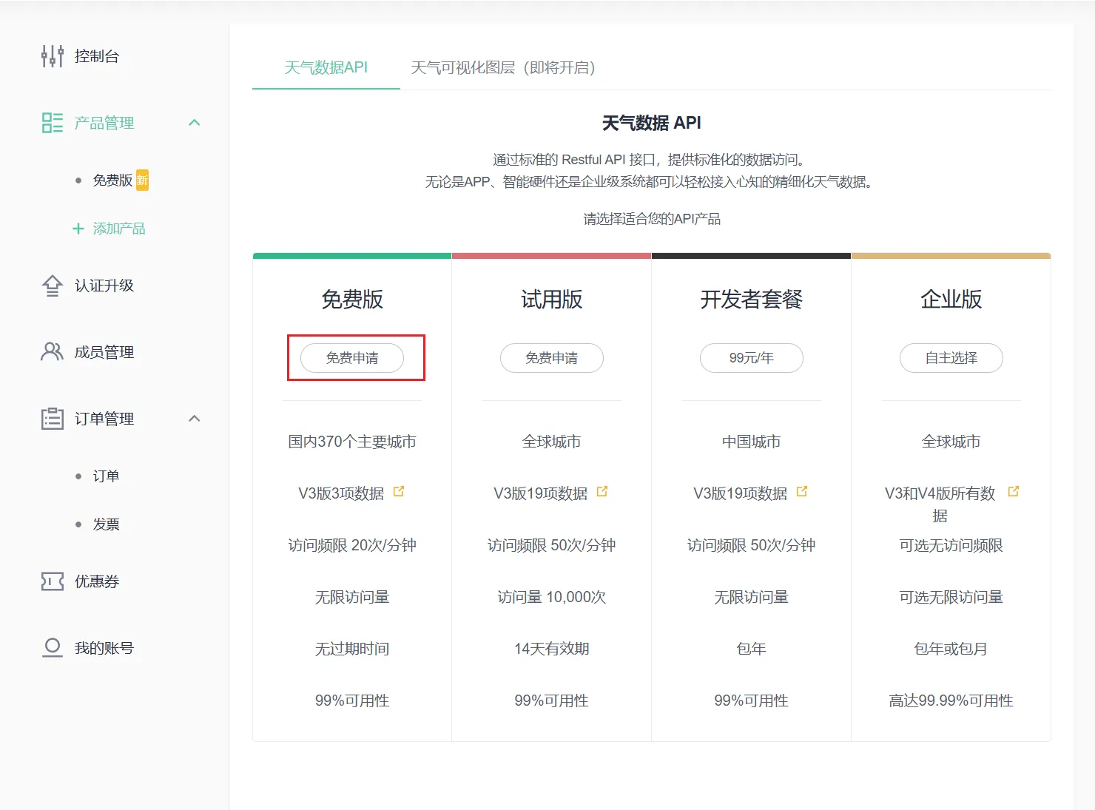Click the 认证升级 upgrade icon
The width and height of the screenshot is (1095, 810).
[x=51, y=286]
